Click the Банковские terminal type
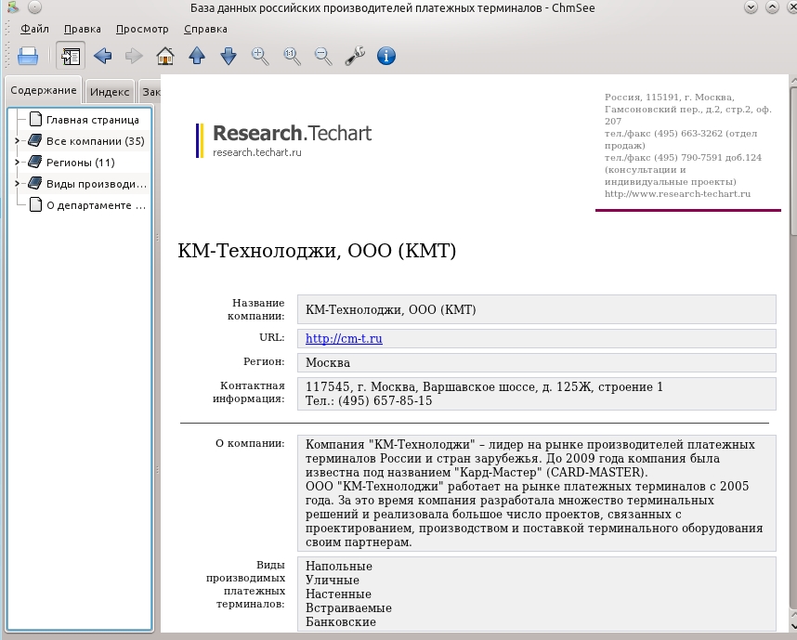Screen dimensions: 797x640 (341, 622)
